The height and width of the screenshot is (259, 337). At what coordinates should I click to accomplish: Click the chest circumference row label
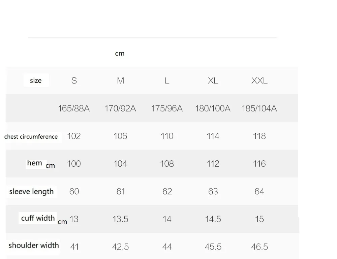pos(31,137)
